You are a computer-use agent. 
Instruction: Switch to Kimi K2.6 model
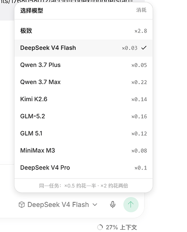coord(84,99)
